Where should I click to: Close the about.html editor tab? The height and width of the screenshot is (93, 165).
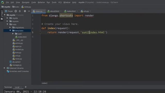click(61, 11)
